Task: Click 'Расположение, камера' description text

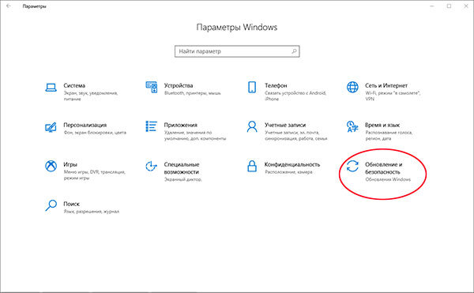Action: pos(288,172)
